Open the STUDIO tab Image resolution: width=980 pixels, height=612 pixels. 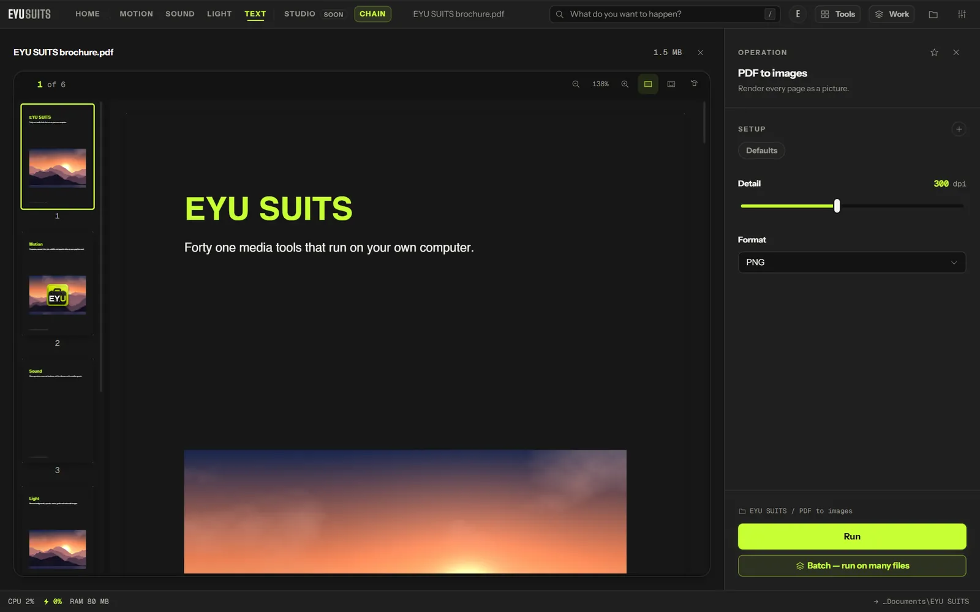300,14
